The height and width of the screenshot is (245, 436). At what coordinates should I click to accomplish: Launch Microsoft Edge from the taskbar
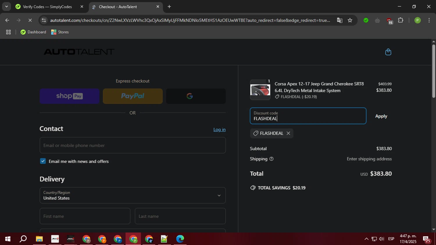tap(180, 239)
